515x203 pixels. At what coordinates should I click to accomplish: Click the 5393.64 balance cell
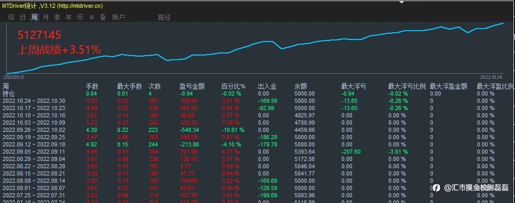coord(304,152)
